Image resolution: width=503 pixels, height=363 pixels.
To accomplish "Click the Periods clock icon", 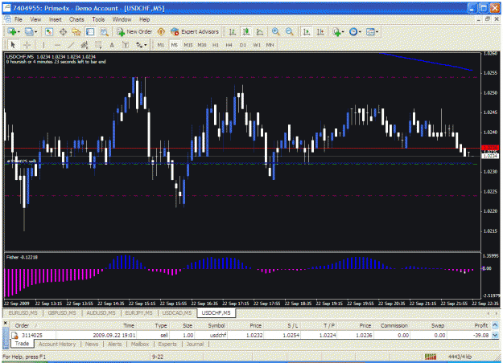I will tap(353, 31).
